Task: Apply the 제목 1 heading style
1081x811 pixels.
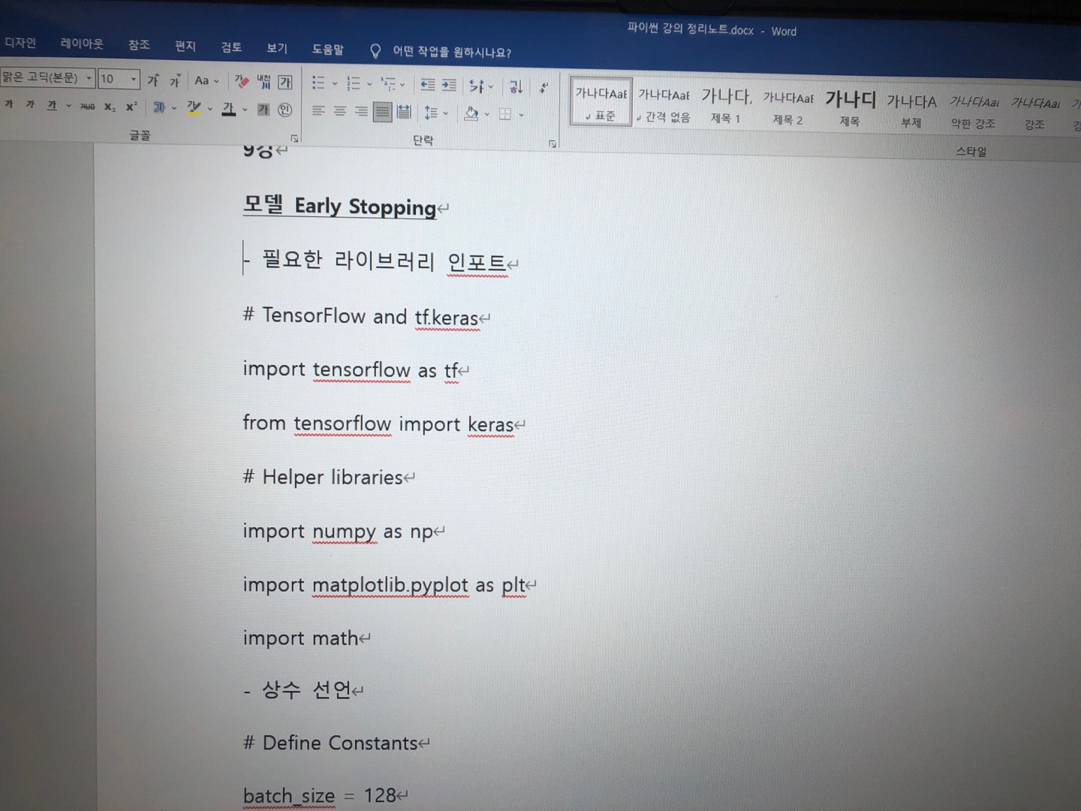Action: click(x=726, y=106)
